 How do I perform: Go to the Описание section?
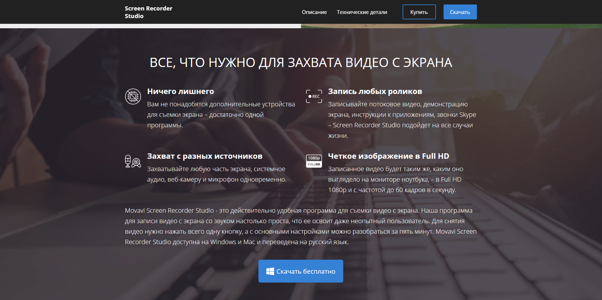click(x=314, y=12)
